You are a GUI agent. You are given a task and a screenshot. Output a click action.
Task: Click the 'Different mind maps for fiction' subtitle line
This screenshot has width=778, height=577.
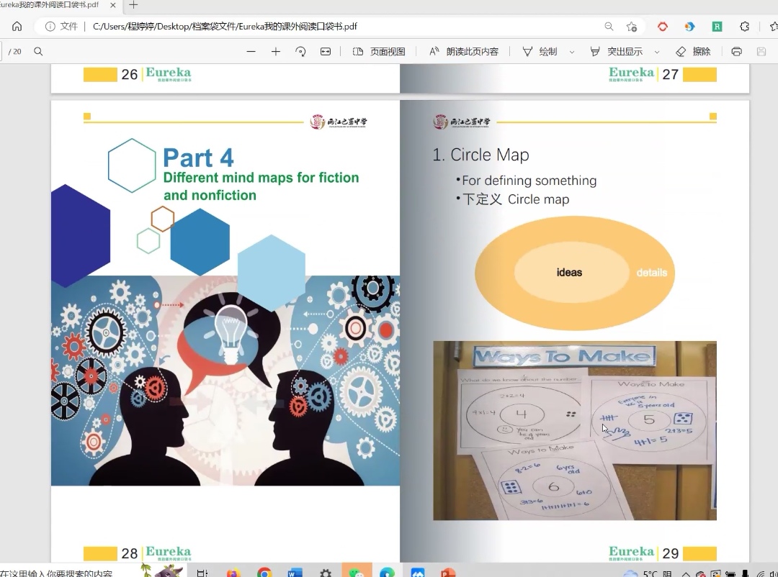click(x=261, y=178)
